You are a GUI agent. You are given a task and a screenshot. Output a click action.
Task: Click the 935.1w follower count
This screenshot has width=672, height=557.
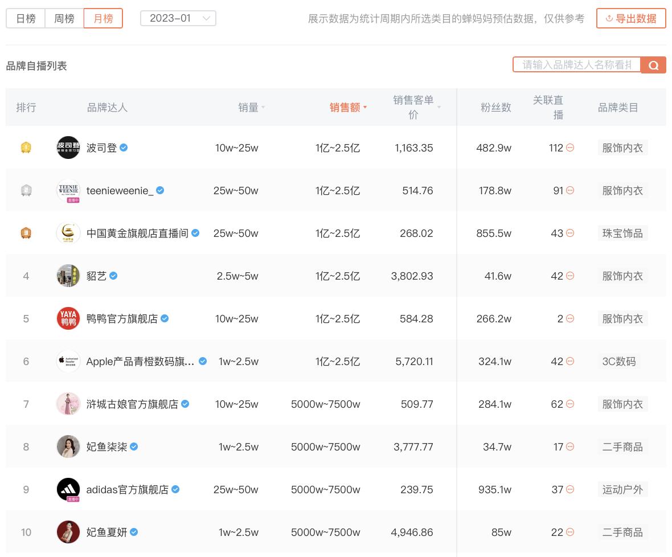494,490
